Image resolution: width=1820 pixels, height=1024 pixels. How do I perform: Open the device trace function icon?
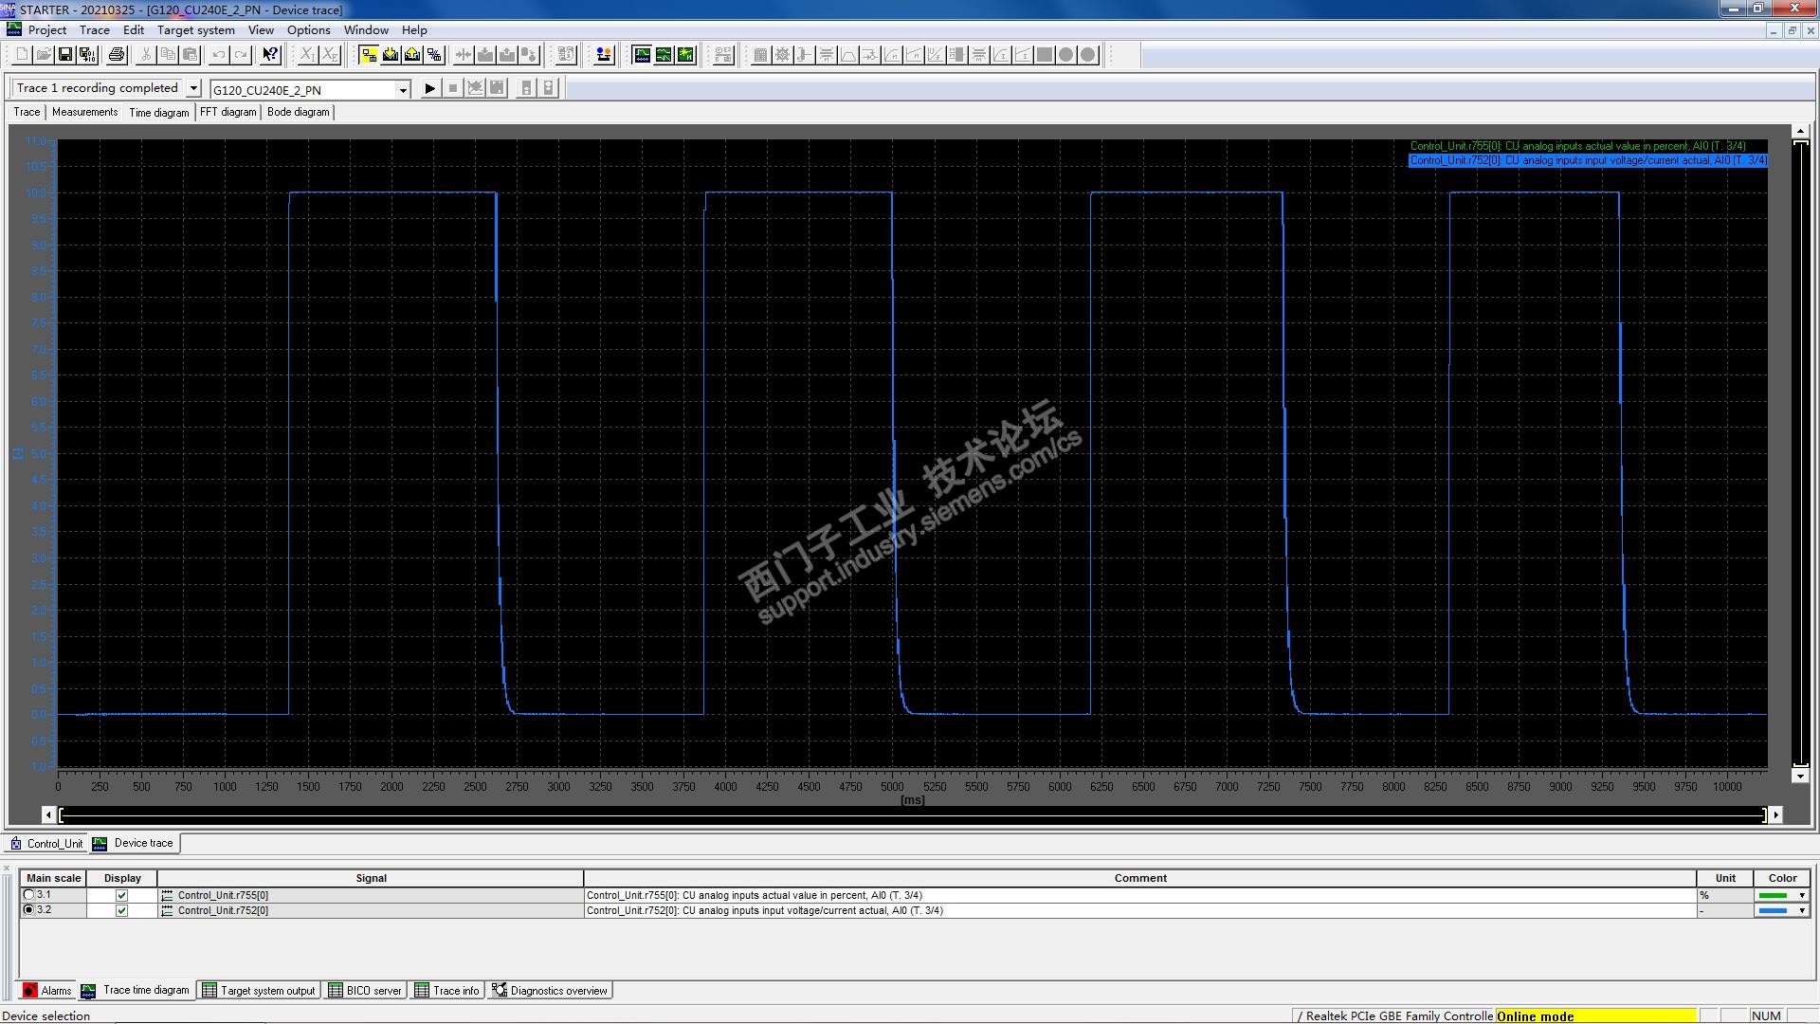[x=642, y=55]
